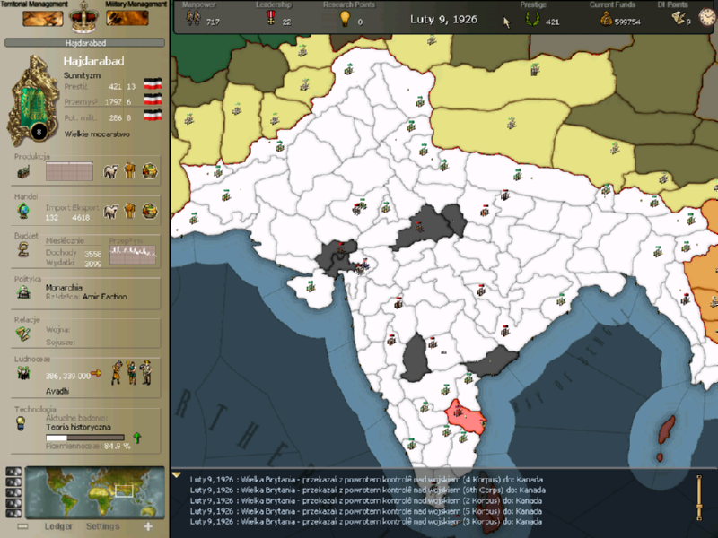Screen dimensions: 718x538
Task: Open the Relacje scroll icon
Action: [23, 334]
